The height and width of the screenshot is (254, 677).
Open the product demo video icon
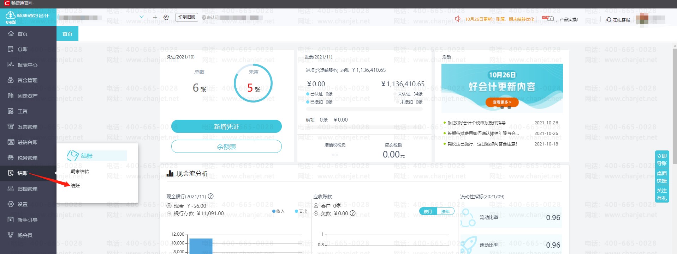(550, 19)
